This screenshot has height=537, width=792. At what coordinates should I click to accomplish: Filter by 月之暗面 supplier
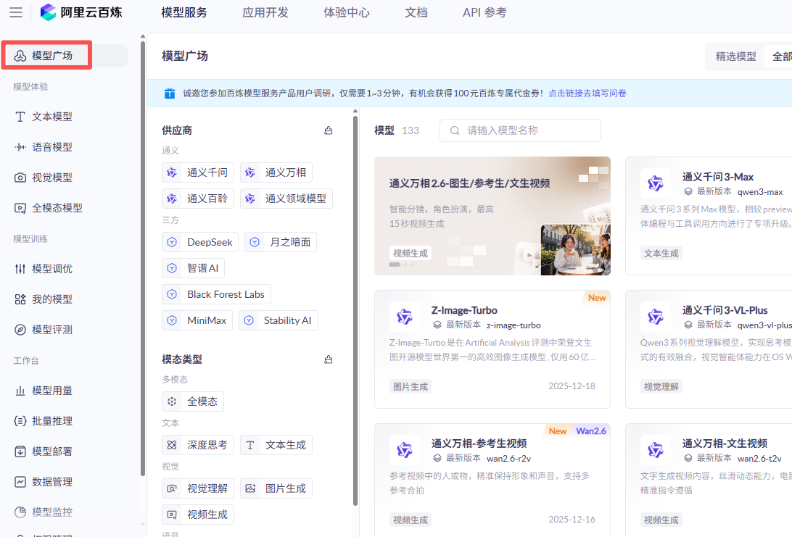click(x=281, y=242)
